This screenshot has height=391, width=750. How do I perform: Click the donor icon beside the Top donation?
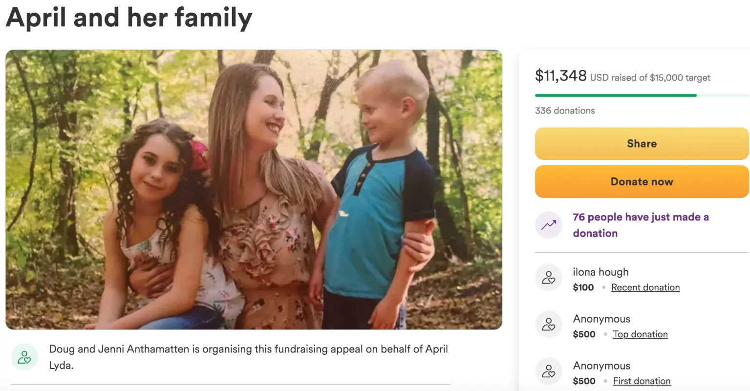[548, 325]
